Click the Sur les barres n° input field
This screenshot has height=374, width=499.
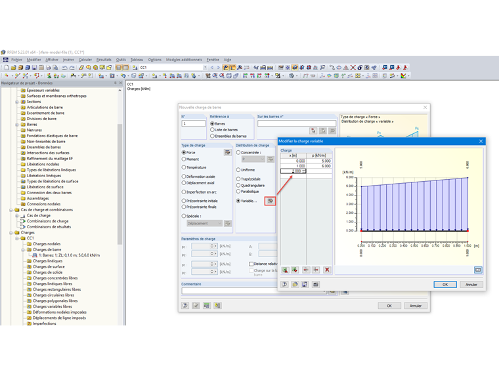297,123
